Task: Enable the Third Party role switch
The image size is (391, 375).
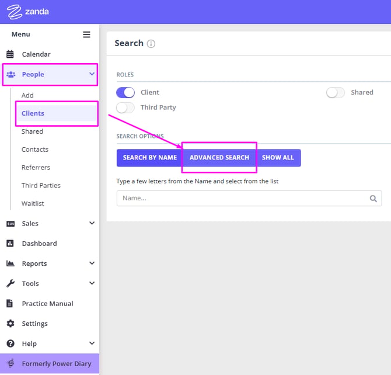Action: tap(125, 107)
